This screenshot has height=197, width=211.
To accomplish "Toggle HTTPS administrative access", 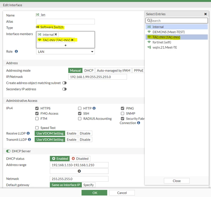I will point(37,108).
